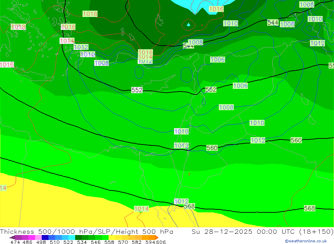Click the 568 label below blue 1012
This screenshot has height=244, width=334.
coord(189,206)
